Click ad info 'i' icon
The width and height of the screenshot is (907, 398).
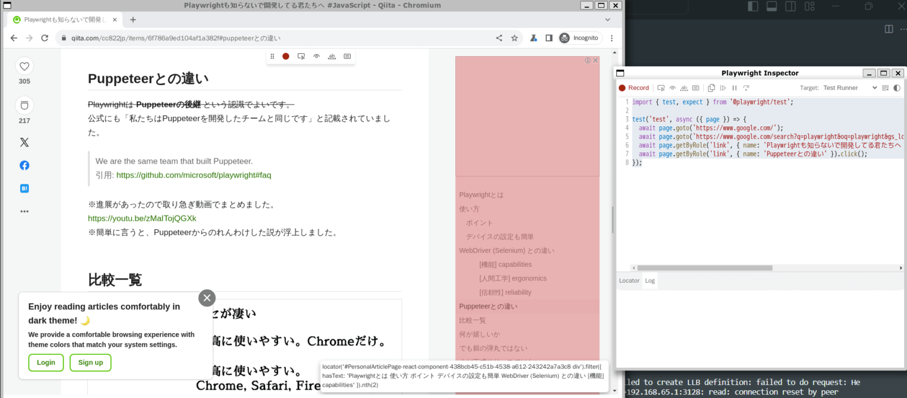tap(588, 60)
